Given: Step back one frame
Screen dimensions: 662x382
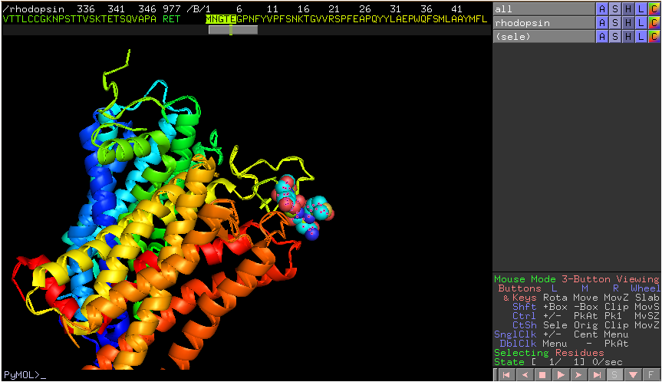Looking at the screenshot, I should [525, 375].
